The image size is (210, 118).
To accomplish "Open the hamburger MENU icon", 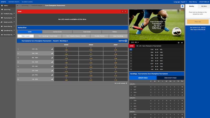I will tap(2, 6).
